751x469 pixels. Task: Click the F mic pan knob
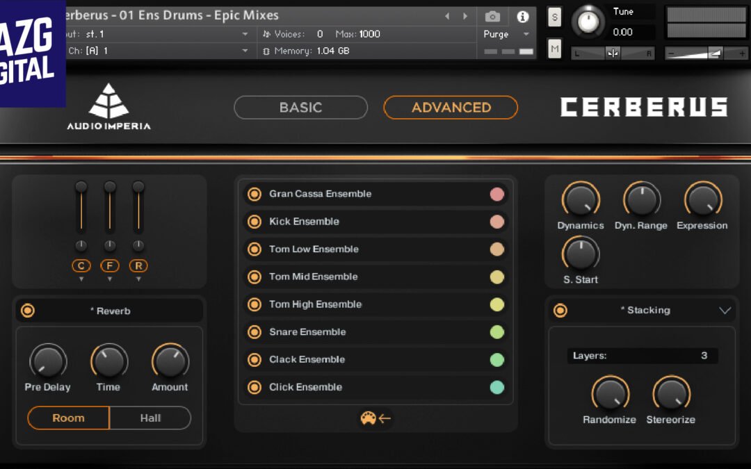tap(110, 245)
